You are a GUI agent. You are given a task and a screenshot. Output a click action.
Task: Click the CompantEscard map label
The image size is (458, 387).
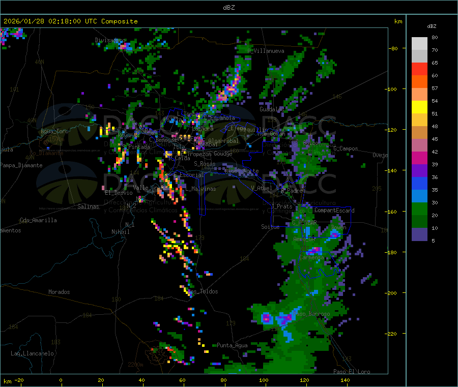coord(334,210)
